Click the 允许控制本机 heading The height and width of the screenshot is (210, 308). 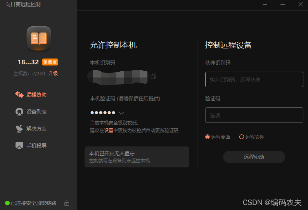(113, 45)
